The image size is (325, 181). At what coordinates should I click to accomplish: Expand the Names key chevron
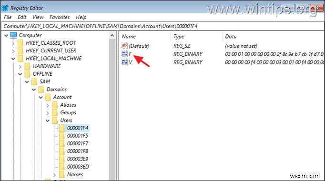click(x=54, y=175)
